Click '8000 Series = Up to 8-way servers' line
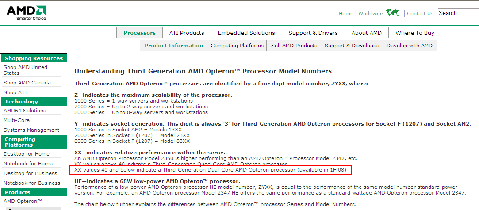Image resolution: width=479 pixels, height=210 pixels. point(141,112)
